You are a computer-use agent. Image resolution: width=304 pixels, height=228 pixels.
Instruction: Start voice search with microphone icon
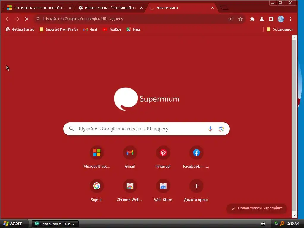210,129
